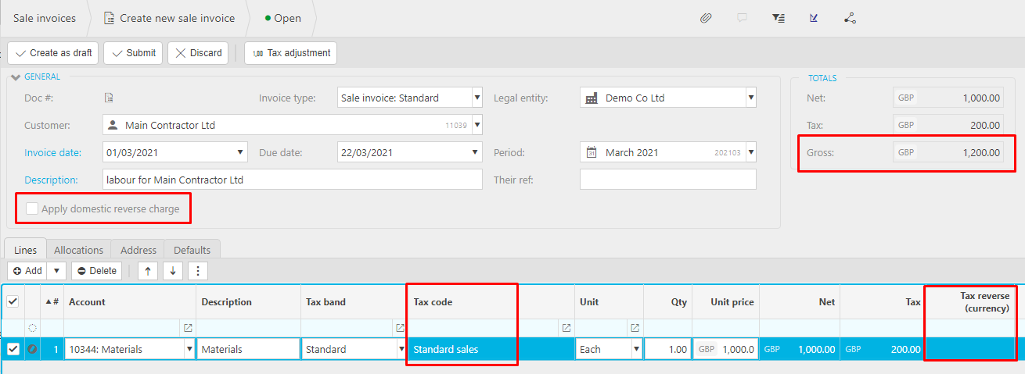Screen dimensions: 1025x374
Task: Uncheck the line 1 row checkbox
Action: click(x=13, y=349)
